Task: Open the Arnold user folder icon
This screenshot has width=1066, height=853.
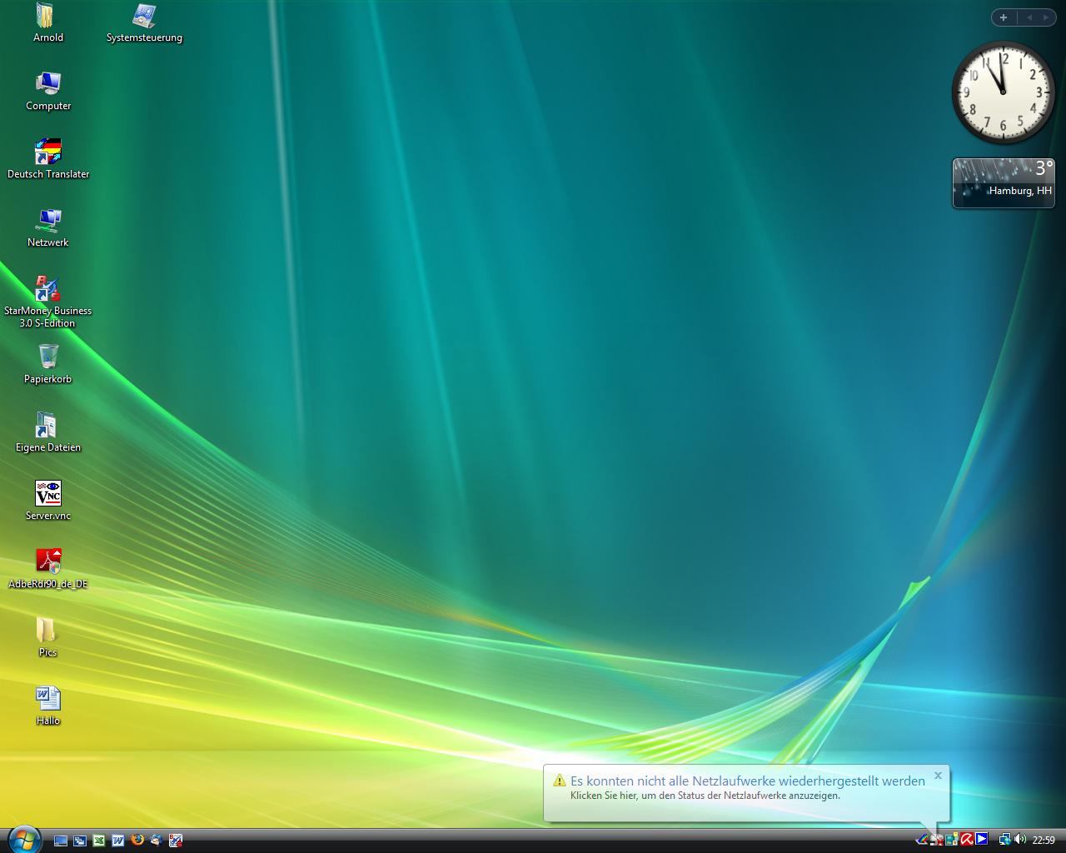Action: click(47, 23)
